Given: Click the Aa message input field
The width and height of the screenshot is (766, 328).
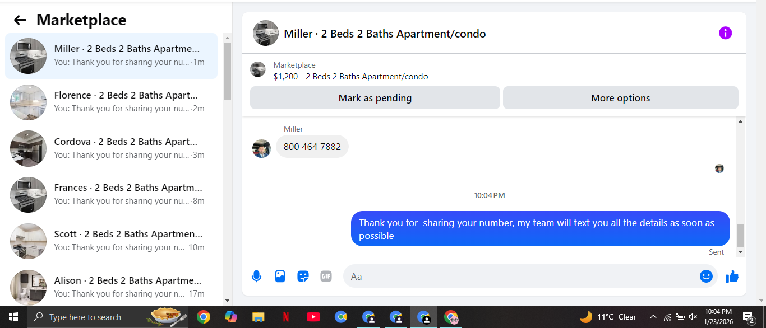Looking at the screenshot, I should (522, 276).
